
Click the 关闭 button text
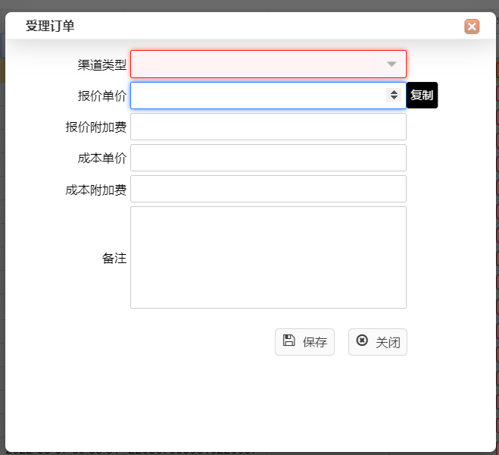pos(388,342)
